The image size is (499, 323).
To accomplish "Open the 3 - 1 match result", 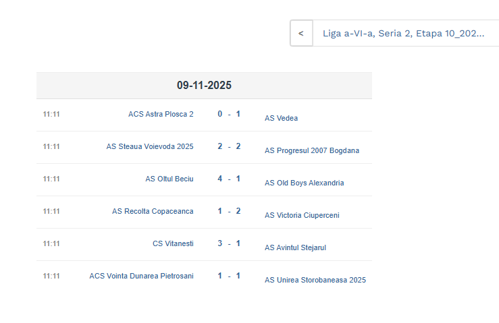I will [x=229, y=243].
